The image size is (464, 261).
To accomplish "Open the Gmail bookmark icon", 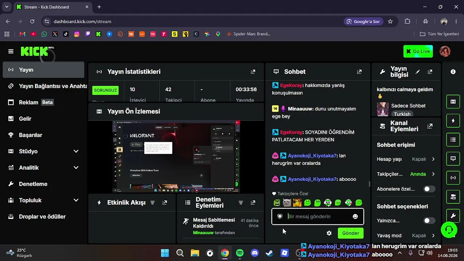I will pos(22,34).
